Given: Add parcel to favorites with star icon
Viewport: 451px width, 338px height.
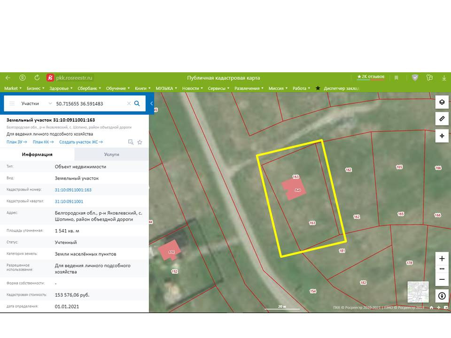Looking at the screenshot, I should pyautogui.click(x=140, y=142).
